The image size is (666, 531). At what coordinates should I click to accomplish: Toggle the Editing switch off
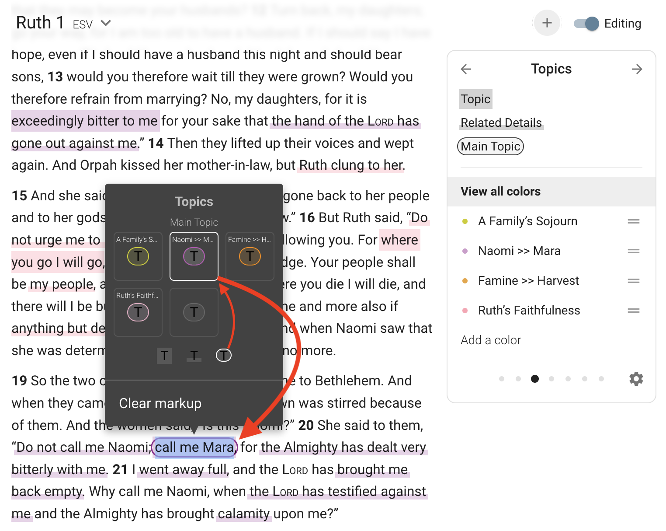point(586,24)
